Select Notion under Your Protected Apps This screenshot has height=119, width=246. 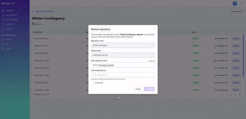8,49
